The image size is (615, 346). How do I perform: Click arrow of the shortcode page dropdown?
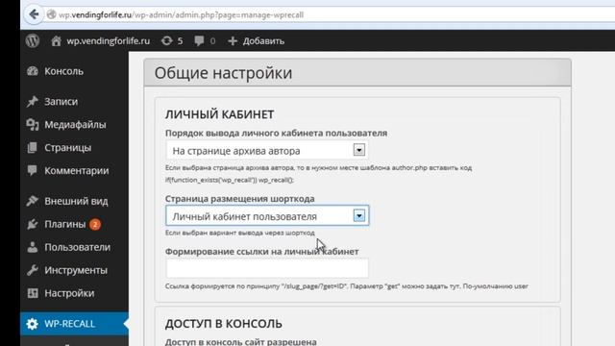[358, 215]
